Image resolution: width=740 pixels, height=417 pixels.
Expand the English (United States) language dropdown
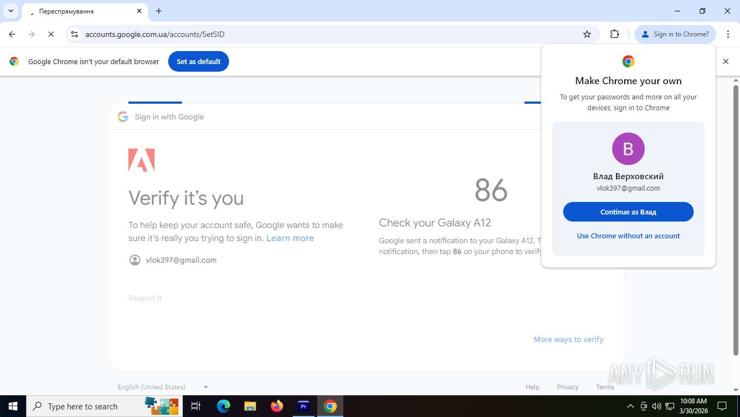coord(163,387)
